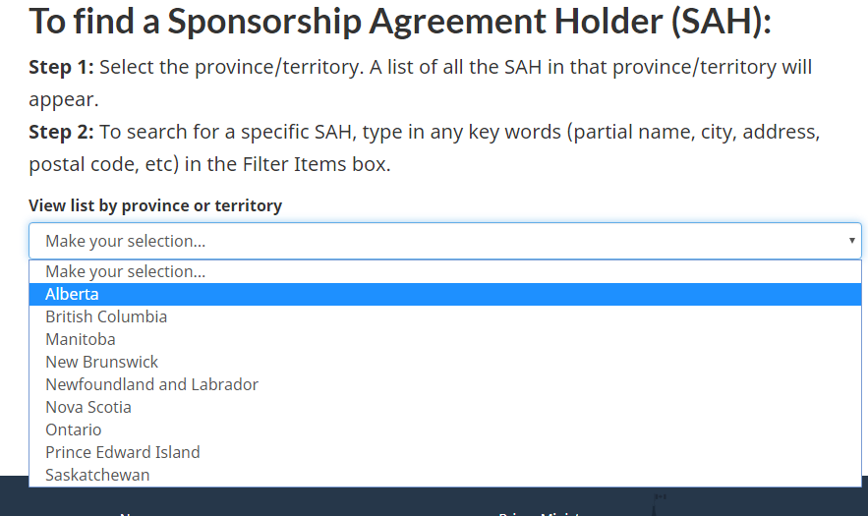
Task: Choose Manitoba from the list
Action: [81, 339]
